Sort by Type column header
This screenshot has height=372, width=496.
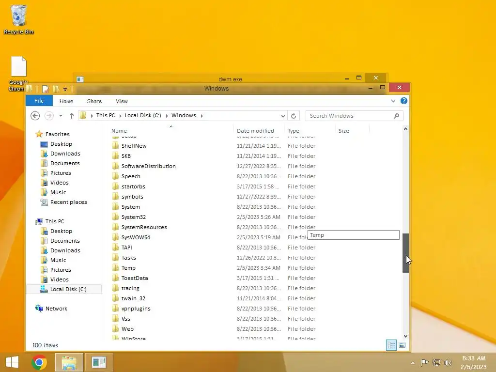310,131
